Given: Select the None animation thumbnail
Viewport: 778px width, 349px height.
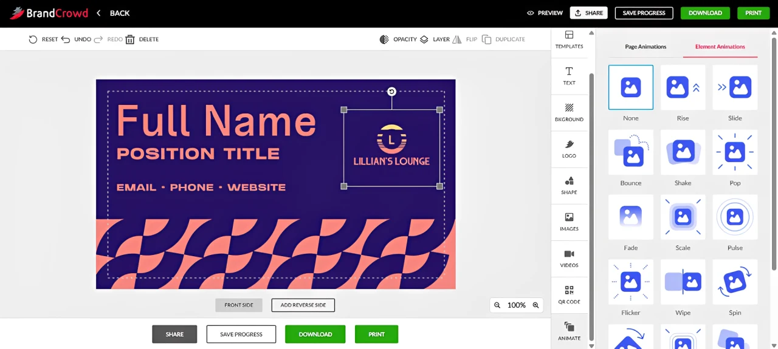Looking at the screenshot, I should coord(631,87).
